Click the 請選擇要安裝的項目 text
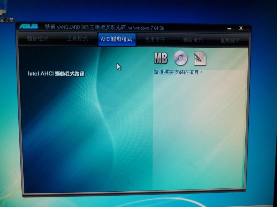Image resolution: width=277 pixels, height=207 pixels. tap(179, 72)
